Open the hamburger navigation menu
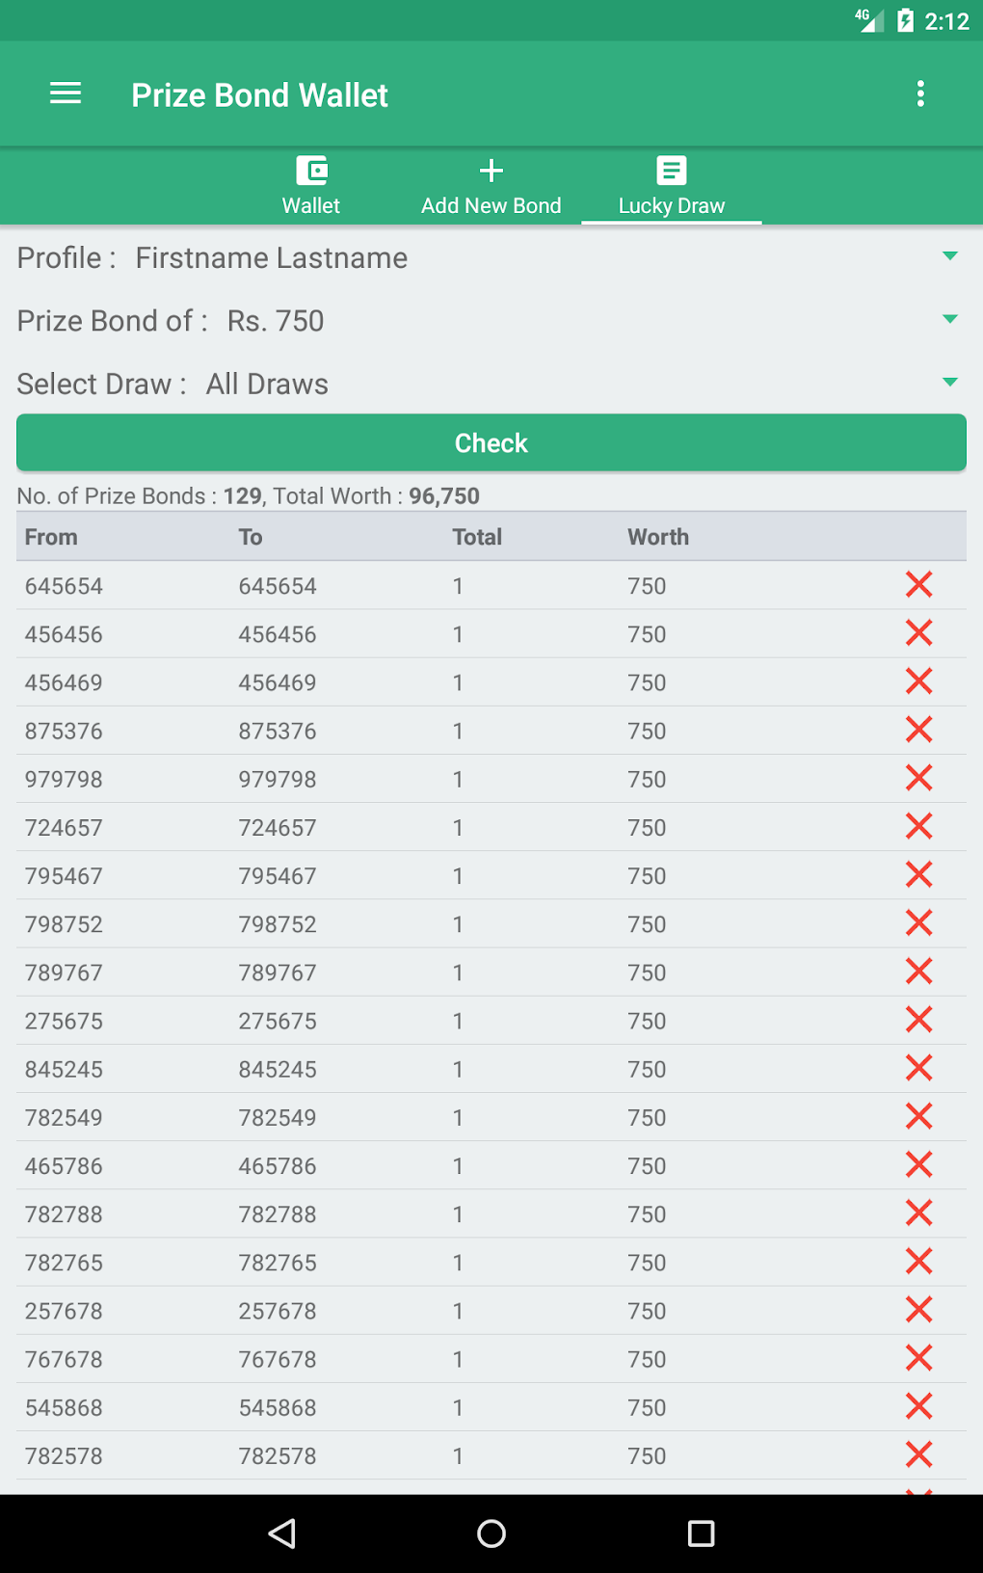This screenshot has width=983, height=1573. point(66,93)
